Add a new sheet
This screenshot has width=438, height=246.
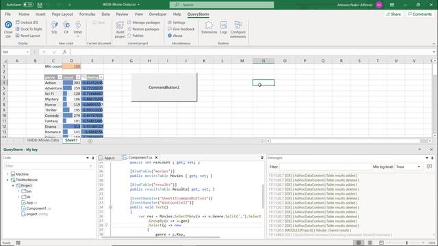coord(90,141)
